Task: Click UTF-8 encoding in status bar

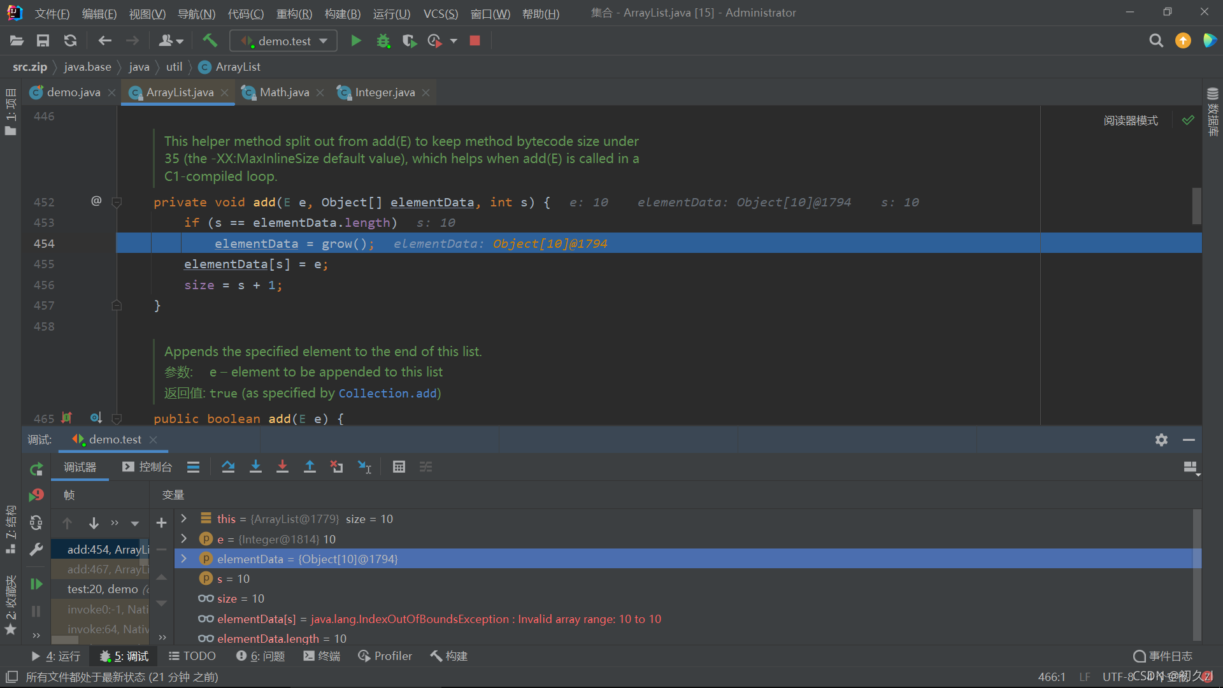Action: coord(1118,677)
